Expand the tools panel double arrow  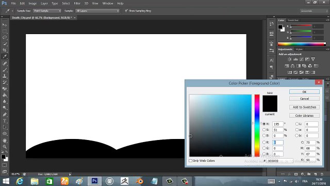(x=2, y=17)
